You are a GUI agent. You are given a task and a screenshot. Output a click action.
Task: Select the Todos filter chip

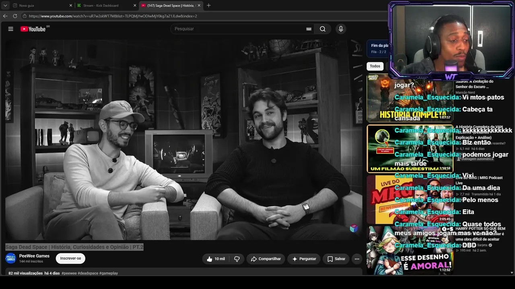click(375, 66)
